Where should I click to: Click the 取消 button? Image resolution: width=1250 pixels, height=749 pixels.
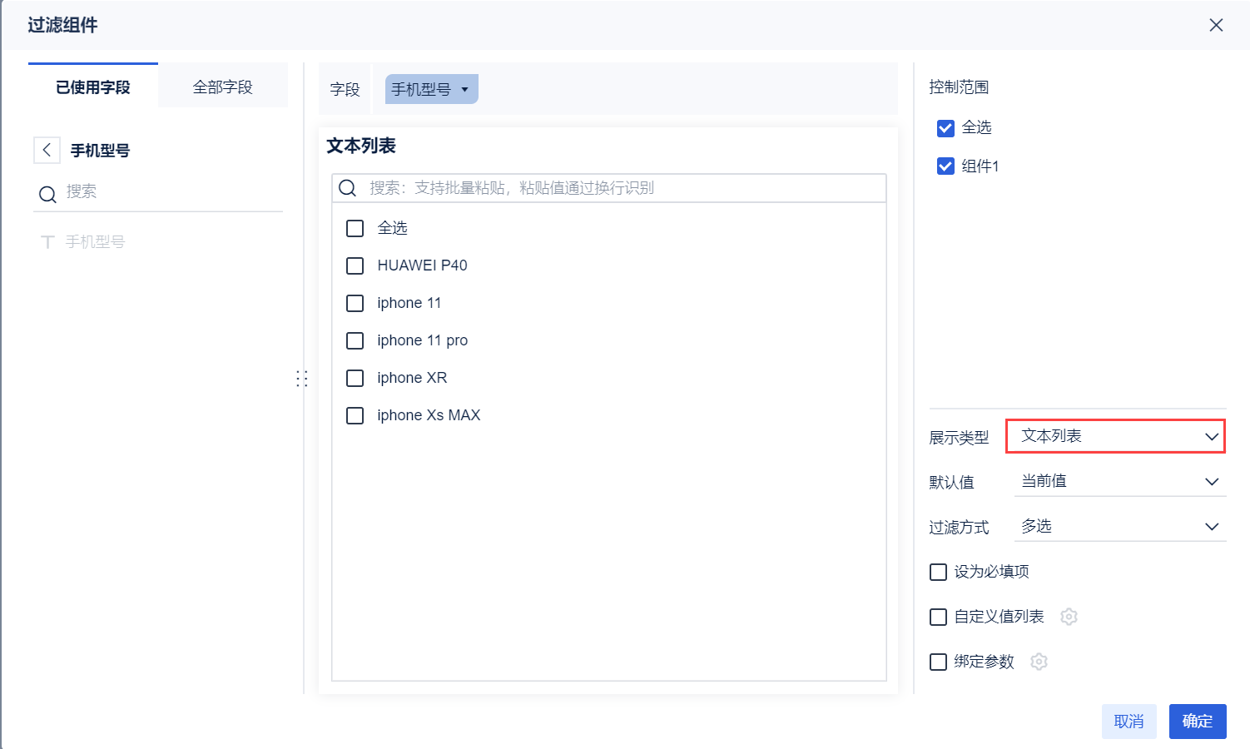coord(1128,722)
